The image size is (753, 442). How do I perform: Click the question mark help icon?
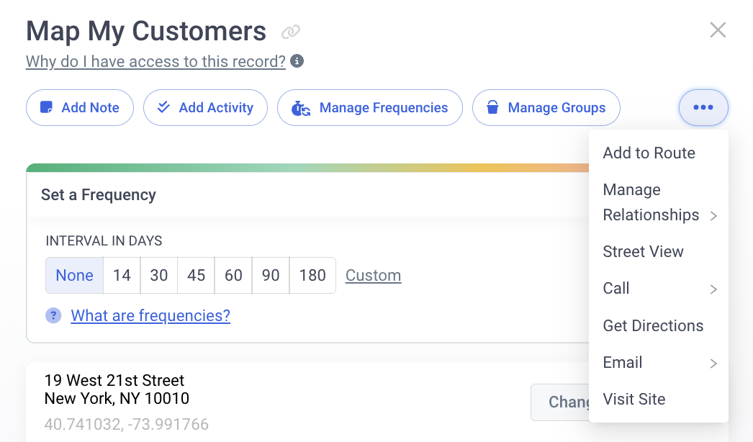click(53, 315)
